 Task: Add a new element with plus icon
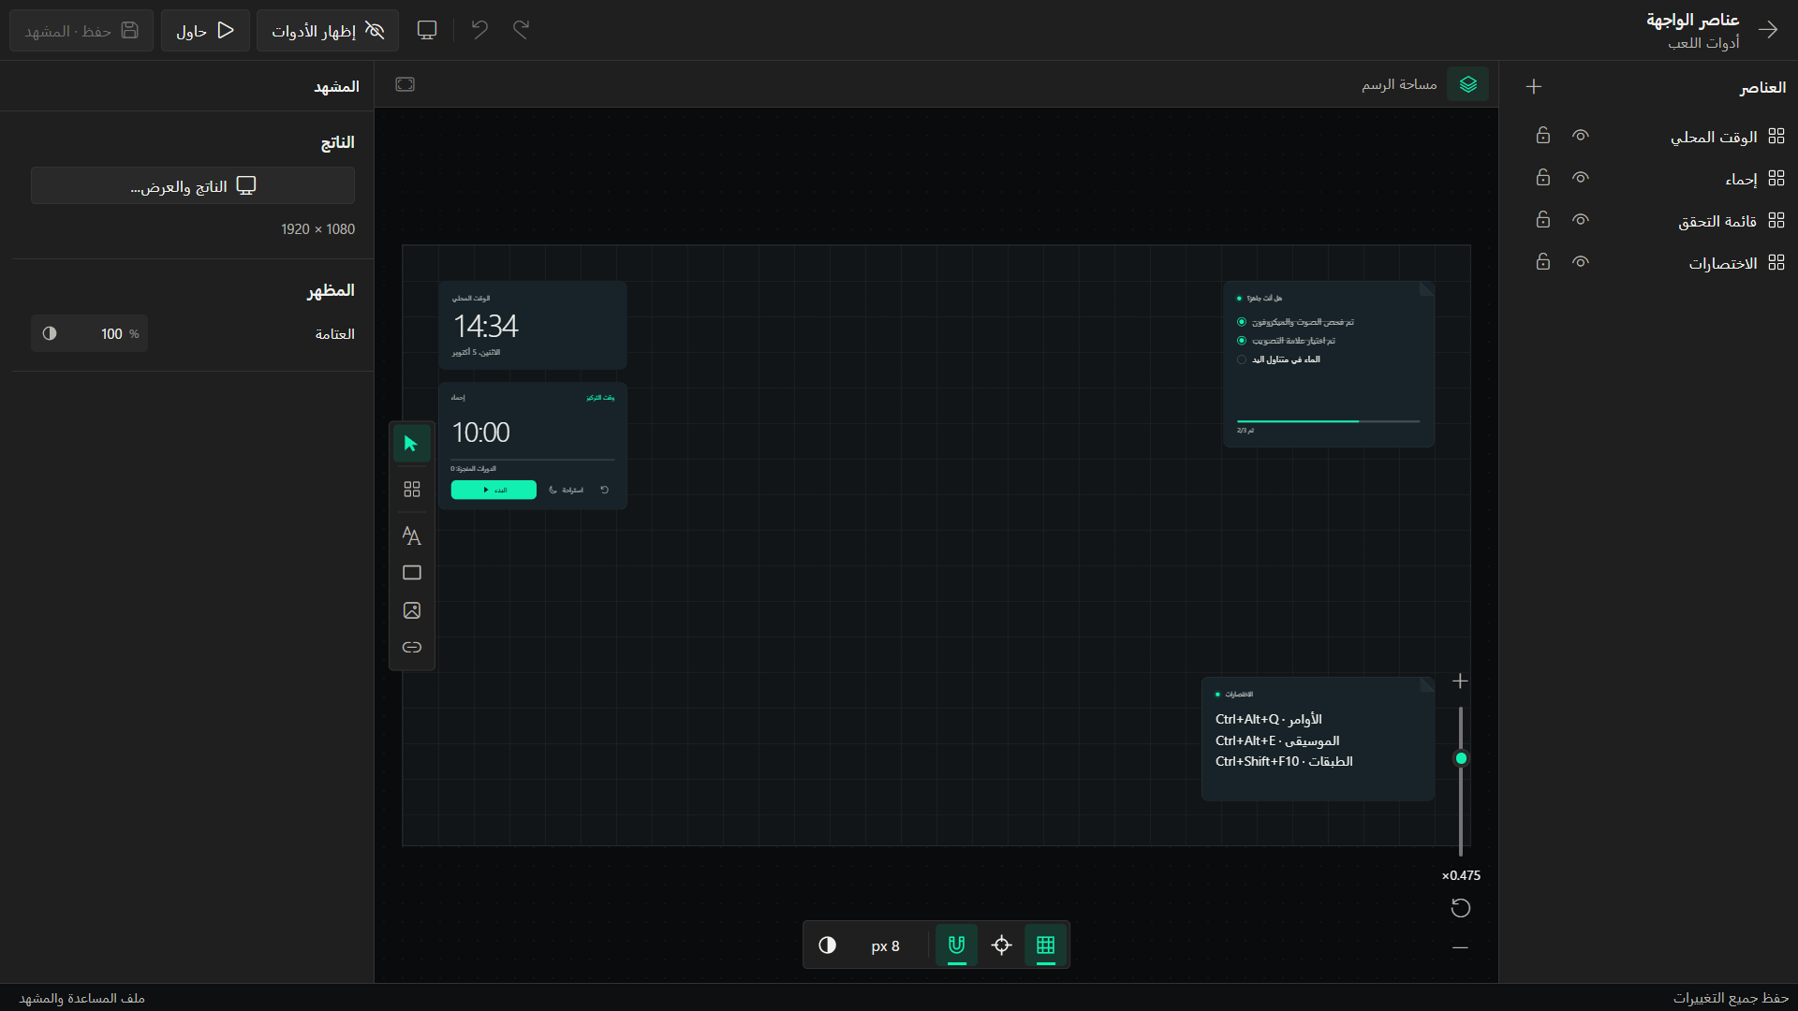click(1533, 86)
